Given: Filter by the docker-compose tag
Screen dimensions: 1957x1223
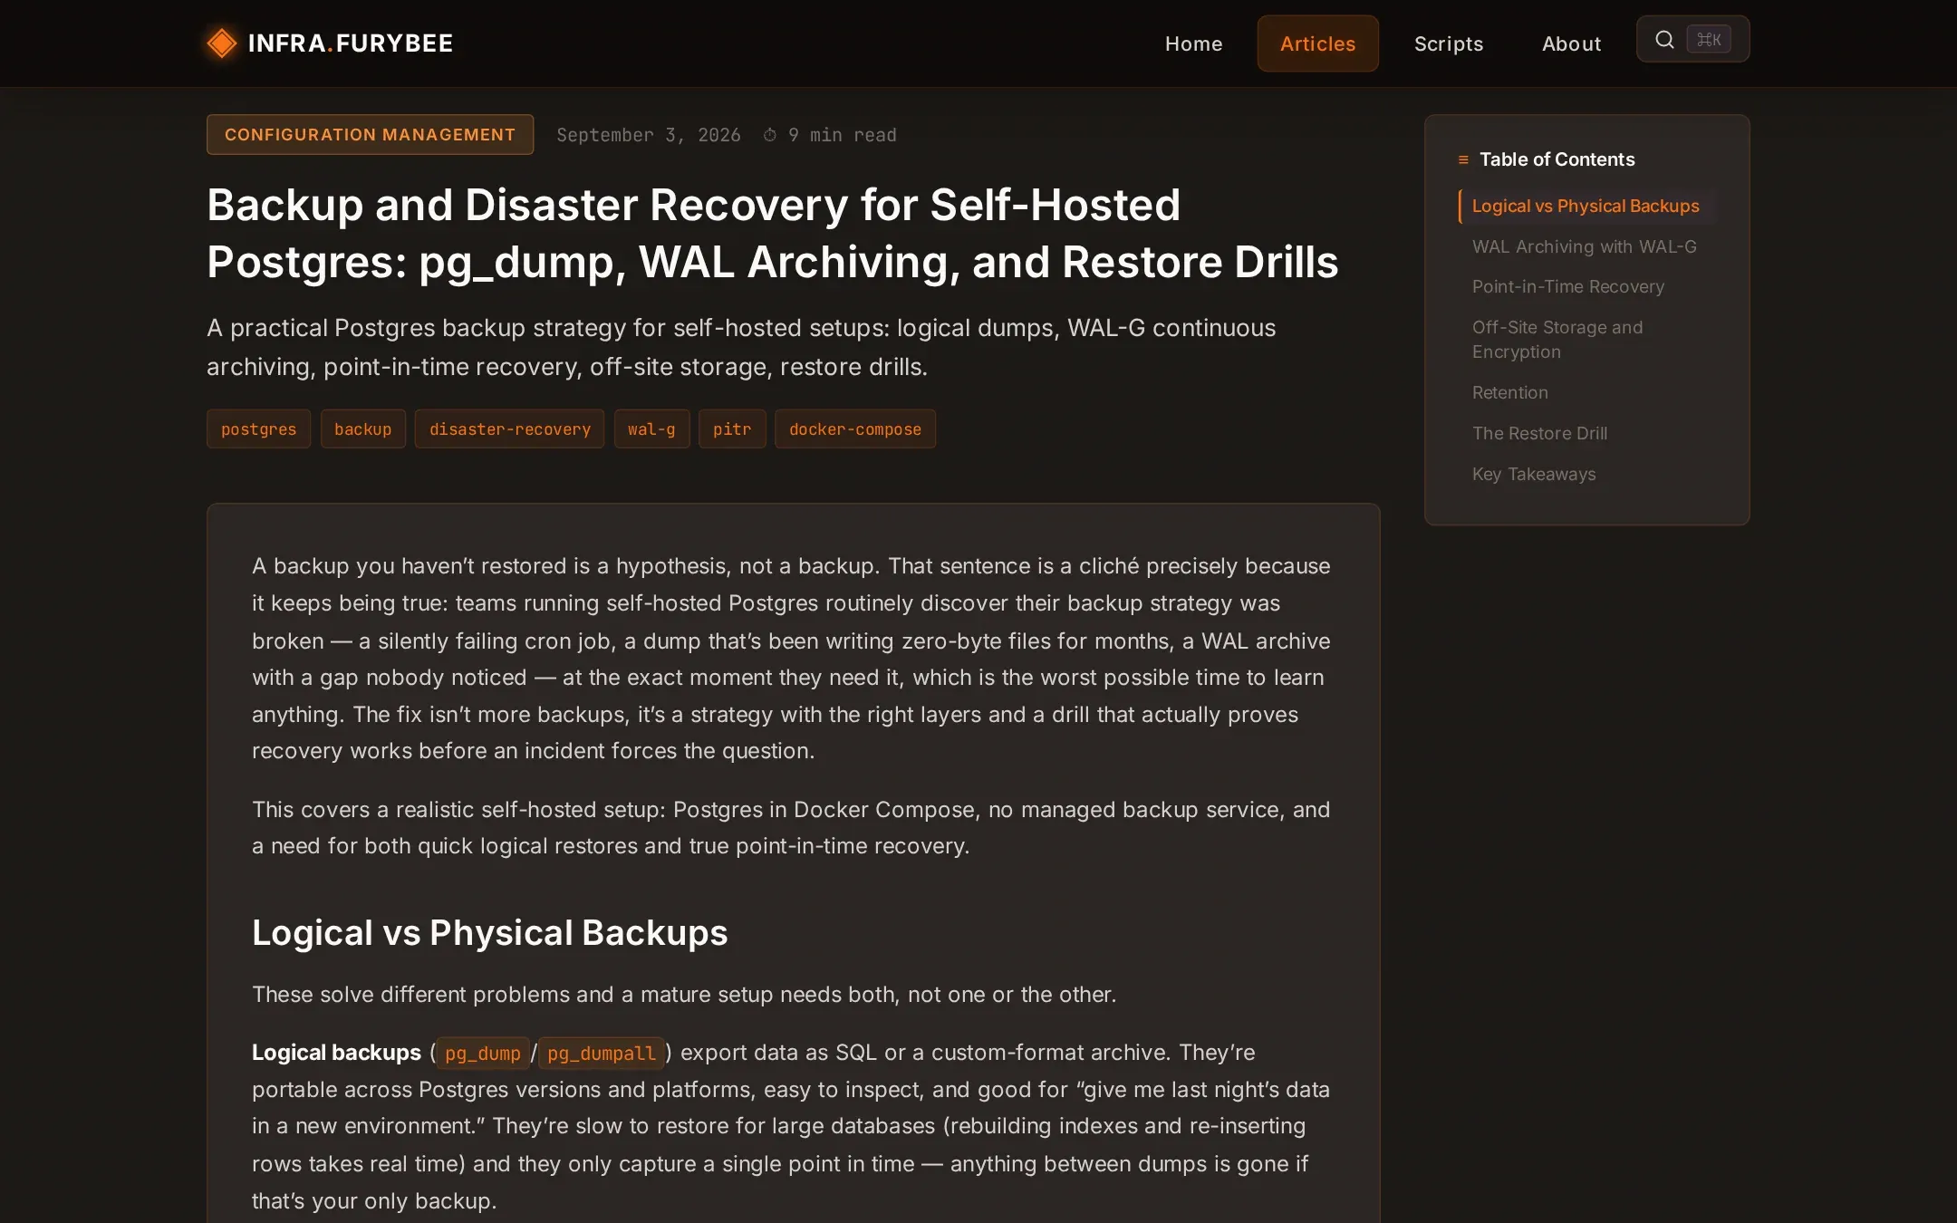Looking at the screenshot, I should click(x=855, y=429).
